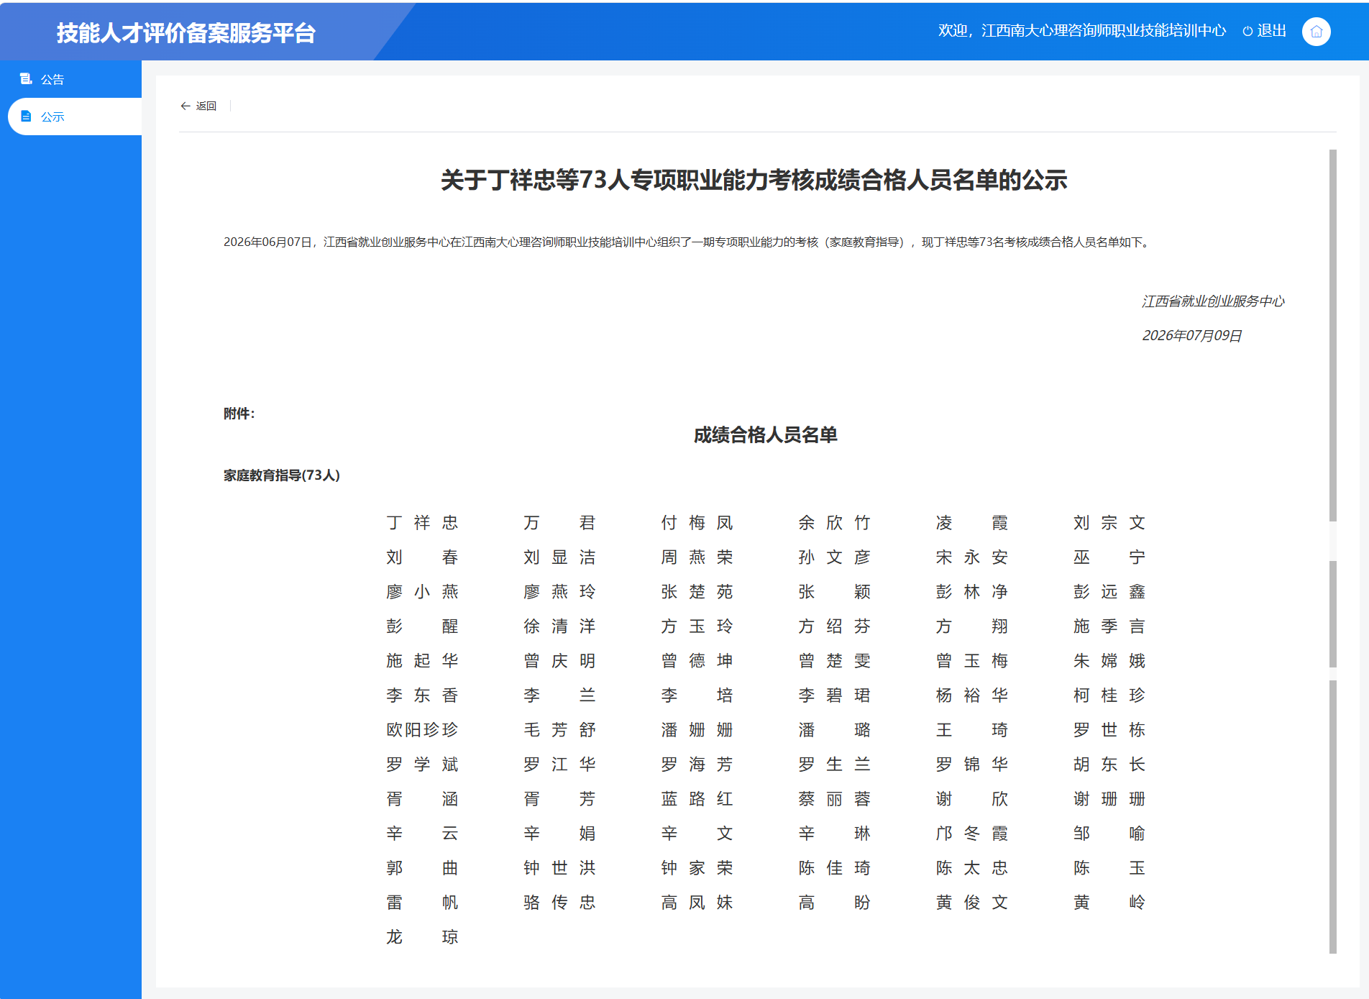The width and height of the screenshot is (1369, 999).
Task: Select the name 宋永安
Action: pyautogui.click(x=971, y=557)
